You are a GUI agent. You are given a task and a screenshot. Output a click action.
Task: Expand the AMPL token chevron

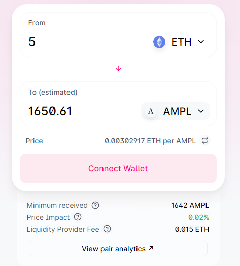coord(201,111)
